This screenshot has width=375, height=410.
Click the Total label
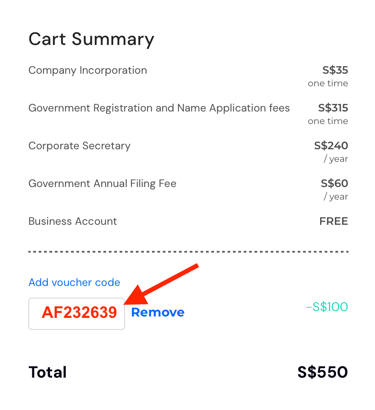(x=48, y=372)
